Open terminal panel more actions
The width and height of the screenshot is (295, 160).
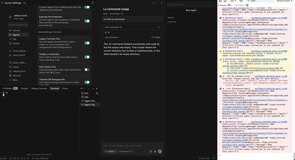[88, 88]
